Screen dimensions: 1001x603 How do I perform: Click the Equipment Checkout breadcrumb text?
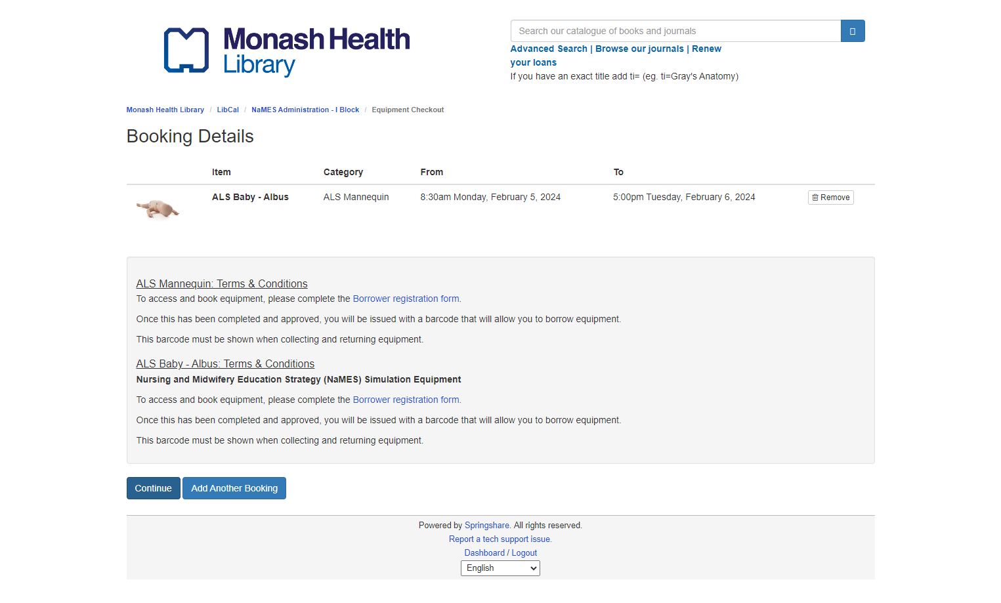[408, 110]
